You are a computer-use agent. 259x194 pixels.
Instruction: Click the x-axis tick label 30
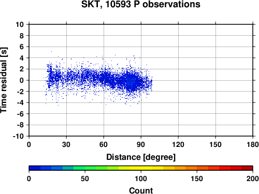point(66,144)
